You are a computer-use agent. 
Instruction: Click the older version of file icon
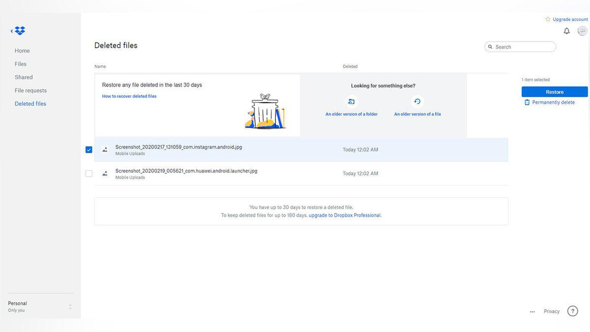(417, 102)
